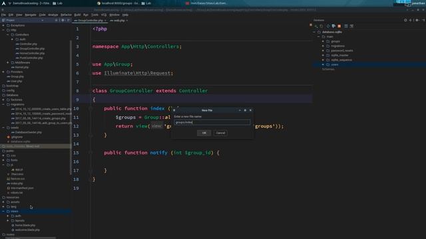Open the Help menu

[x=125, y=15]
